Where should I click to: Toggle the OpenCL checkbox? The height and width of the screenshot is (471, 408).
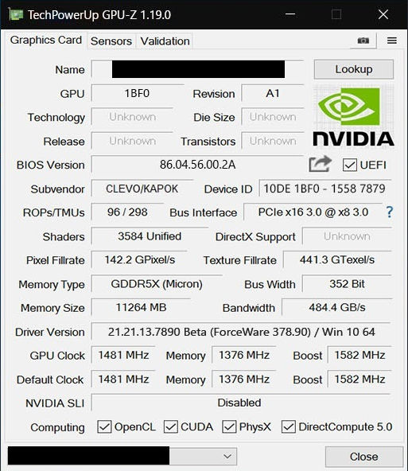tap(104, 426)
